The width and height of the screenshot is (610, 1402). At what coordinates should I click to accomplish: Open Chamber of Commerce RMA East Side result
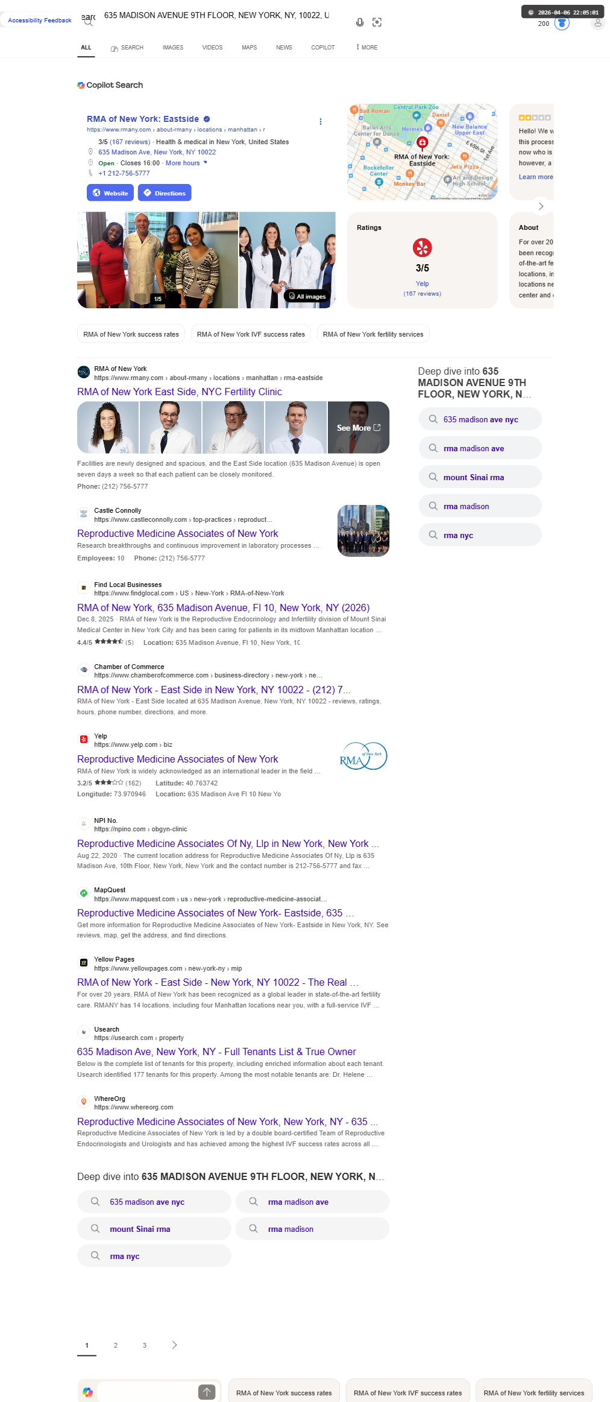214,690
